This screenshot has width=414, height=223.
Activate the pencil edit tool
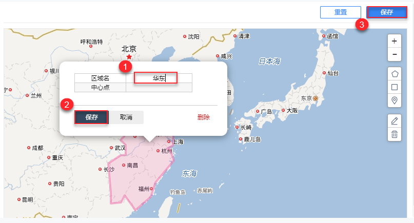pyautogui.click(x=395, y=121)
